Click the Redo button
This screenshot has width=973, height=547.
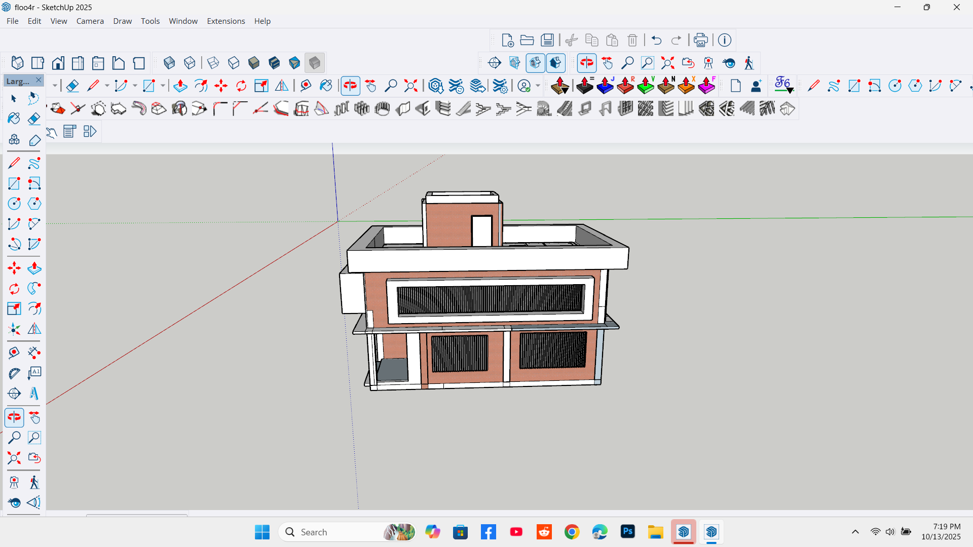pyautogui.click(x=677, y=40)
